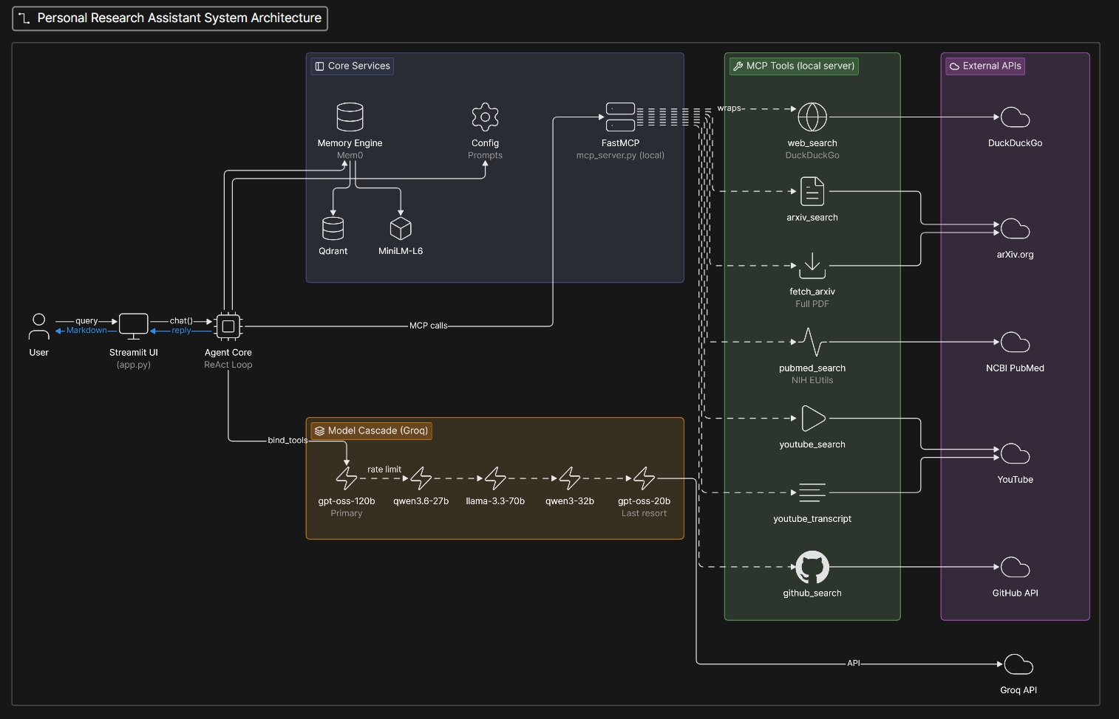Click the GitHub API cloud icon
Image resolution: width=1119 pixels, height=719 pixels.
1016,567
